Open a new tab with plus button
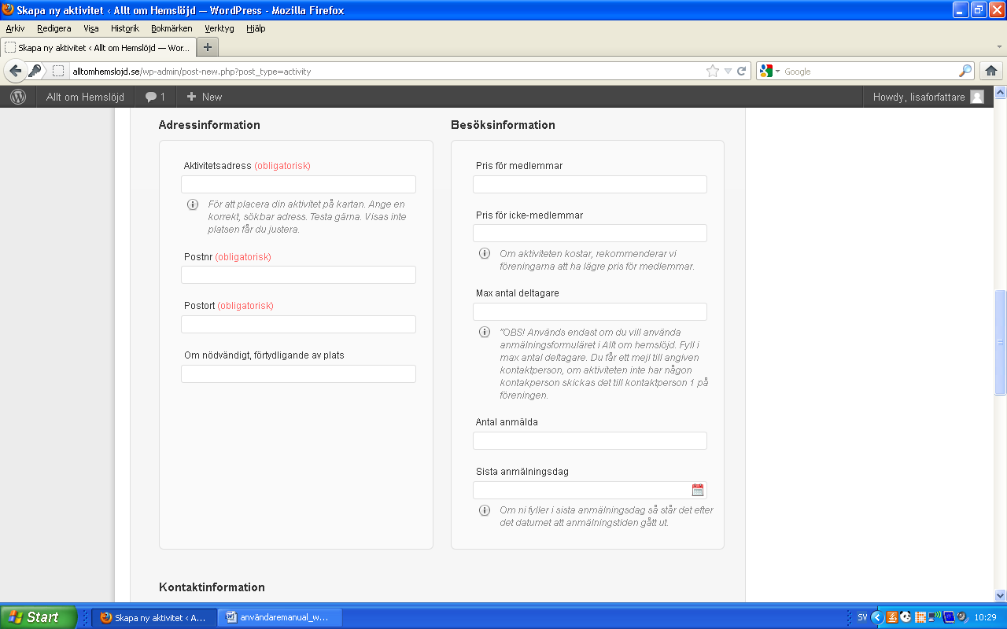The width and height of the screenshot is (1007, 629). tap(208, 47)
